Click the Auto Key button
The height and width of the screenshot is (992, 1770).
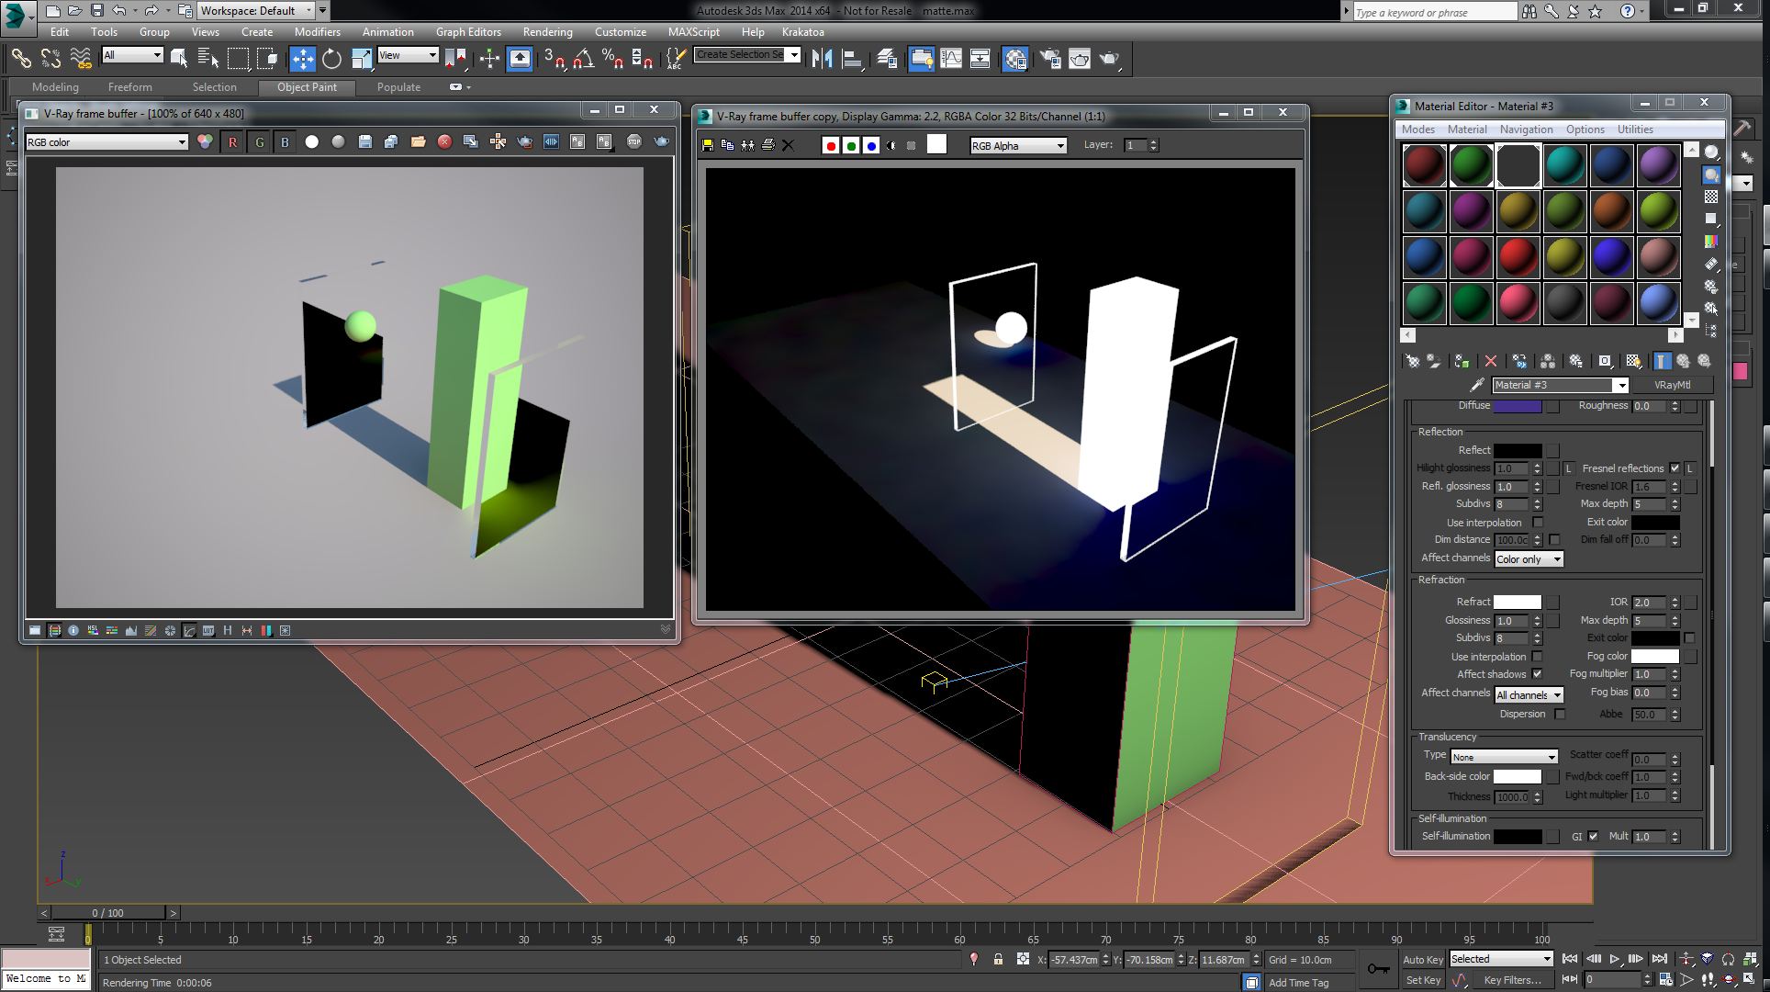point(1423,960)
